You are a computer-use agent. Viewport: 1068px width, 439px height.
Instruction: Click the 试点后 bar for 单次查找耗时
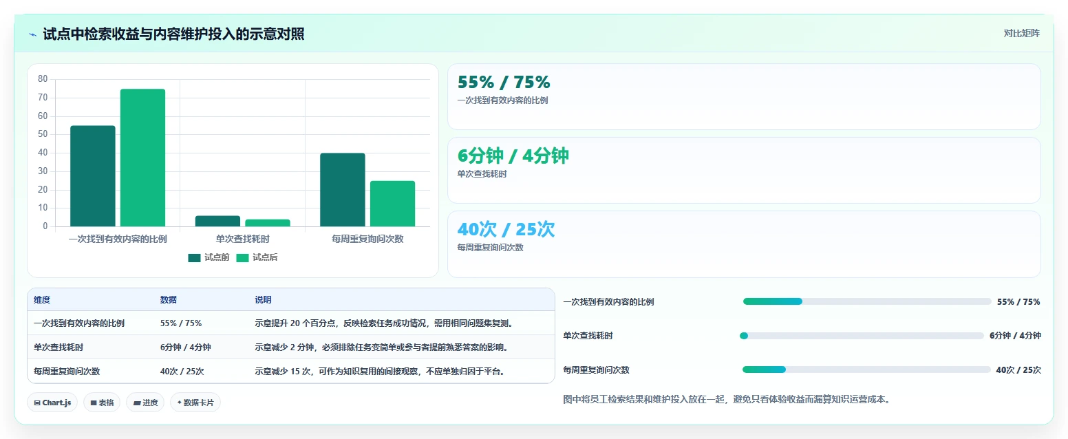click(268, 223)
